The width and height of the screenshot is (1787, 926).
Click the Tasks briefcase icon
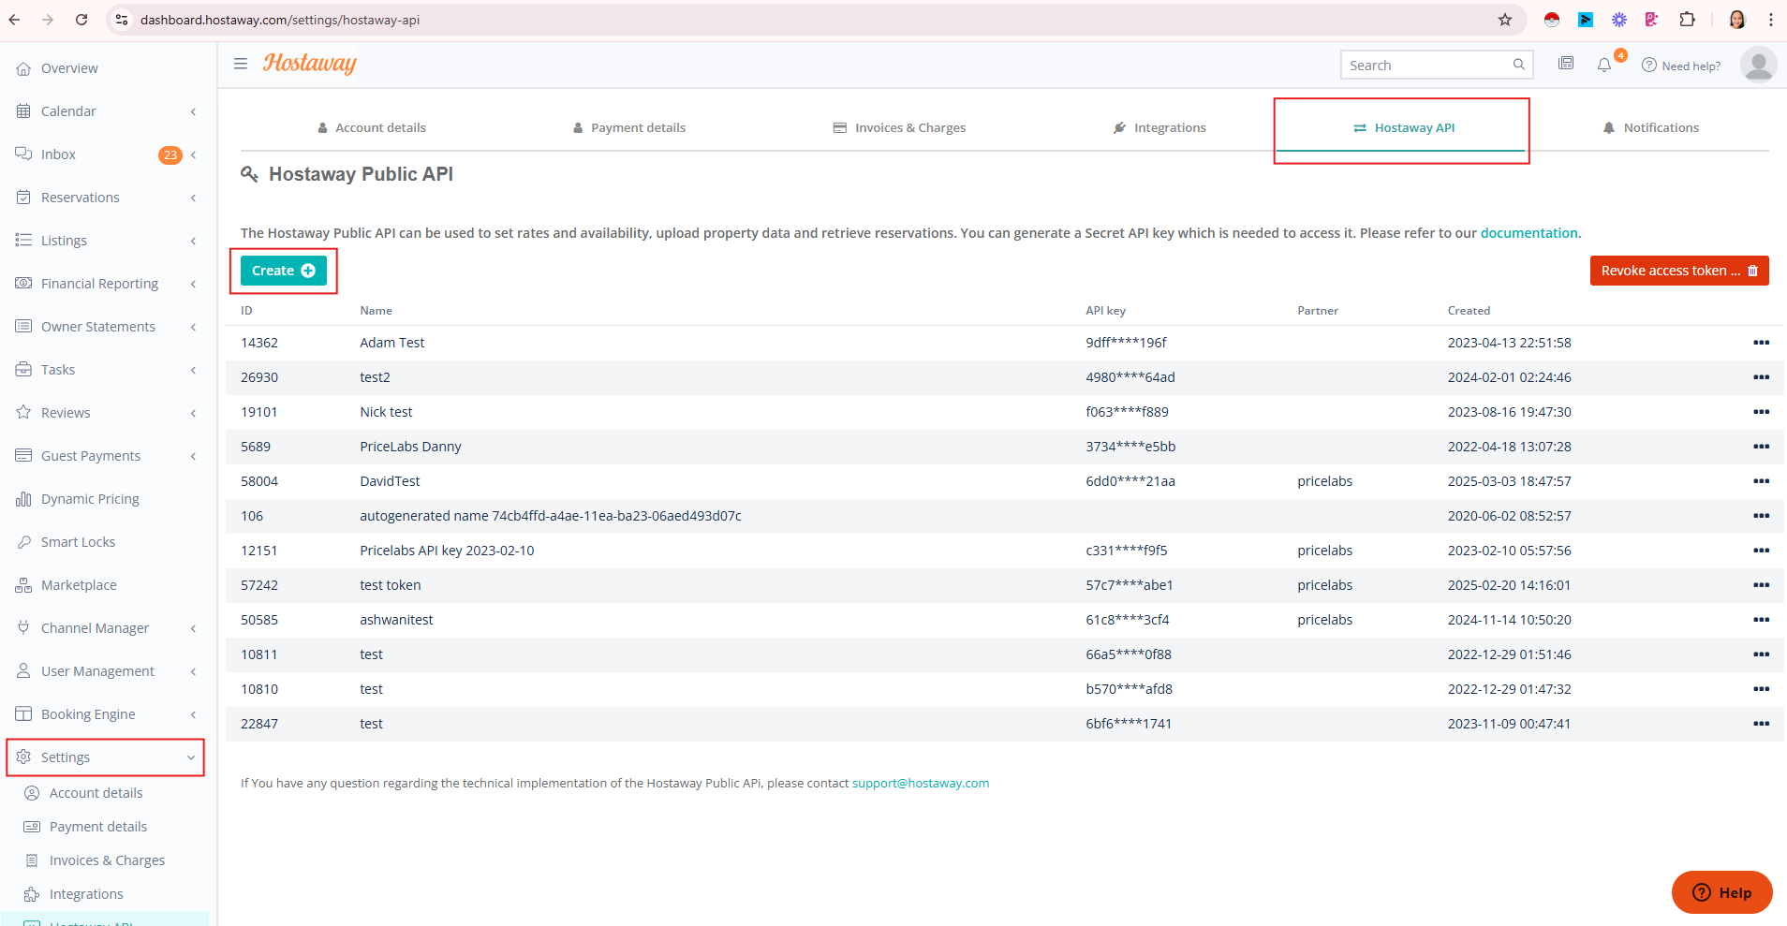[x=23, y=370]
